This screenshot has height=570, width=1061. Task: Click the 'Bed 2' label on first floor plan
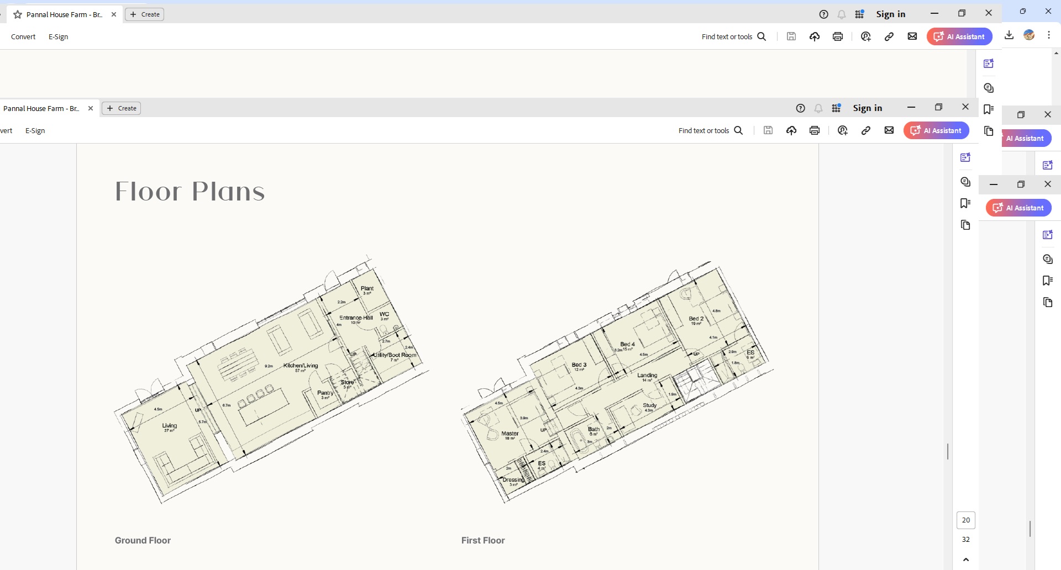(696, 319)
